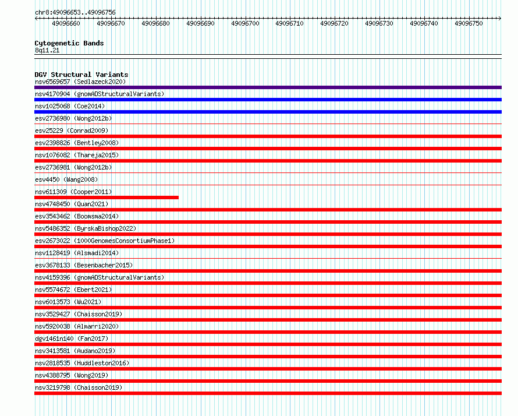Open nsv4170904 (gnomADStructuralVariants) variant label

tap(100, 94)
